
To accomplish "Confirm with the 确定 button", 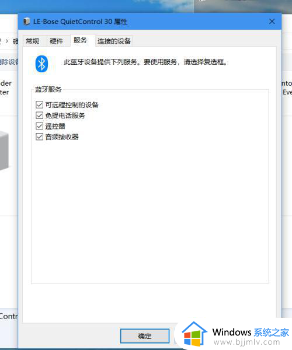I will 145,336.
